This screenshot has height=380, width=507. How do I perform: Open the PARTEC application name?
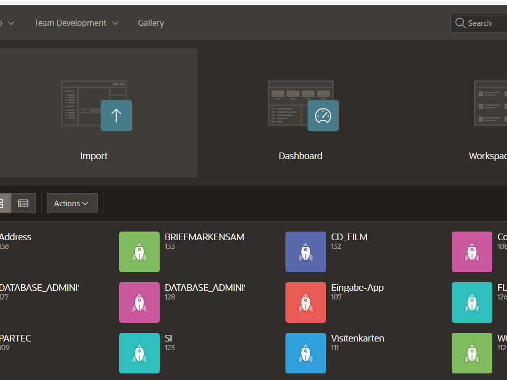coord(16,338)
